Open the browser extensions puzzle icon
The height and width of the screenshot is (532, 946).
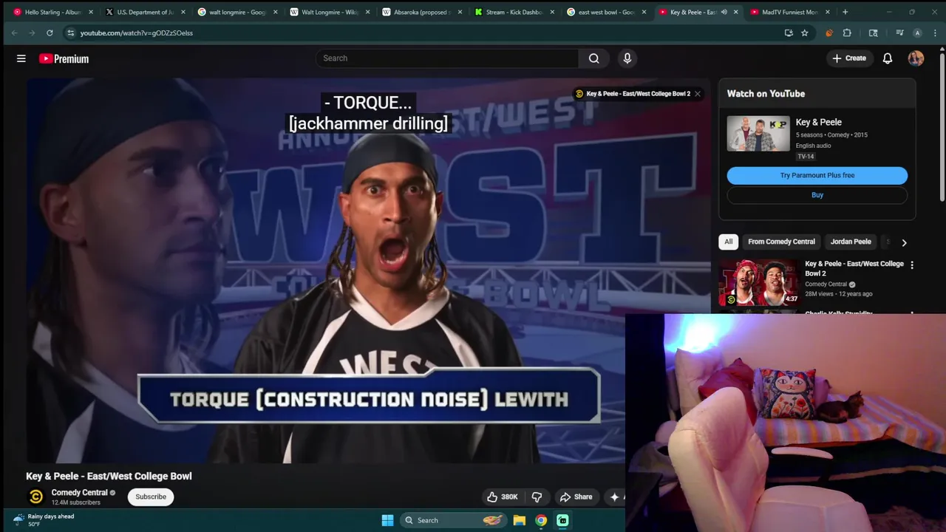pyautogui.click(x=847, y=33)
